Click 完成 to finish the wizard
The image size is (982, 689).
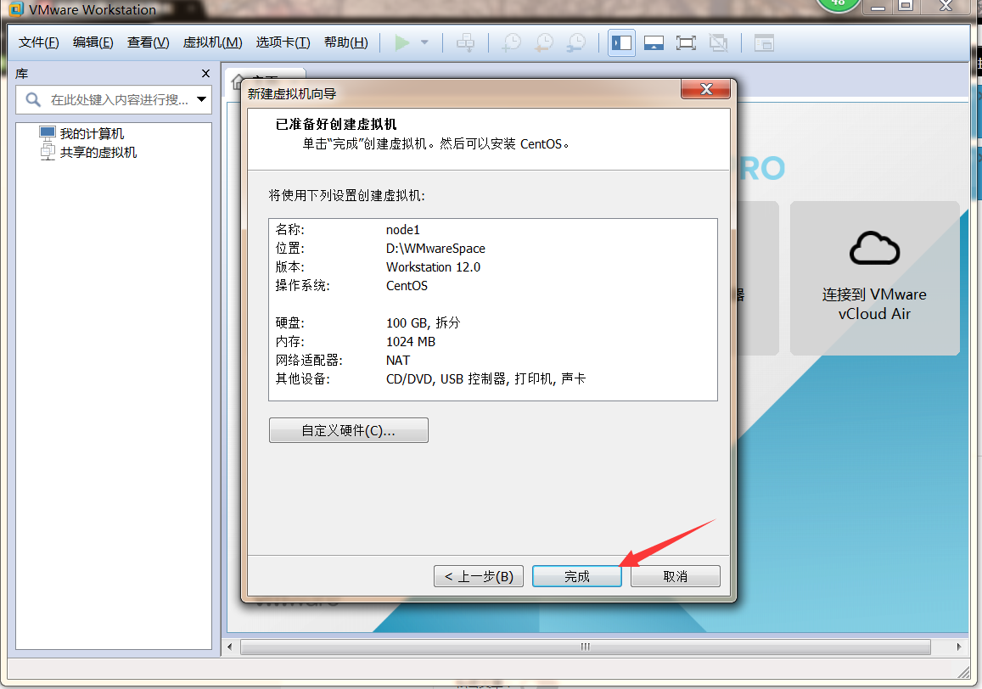click(577, 576)
